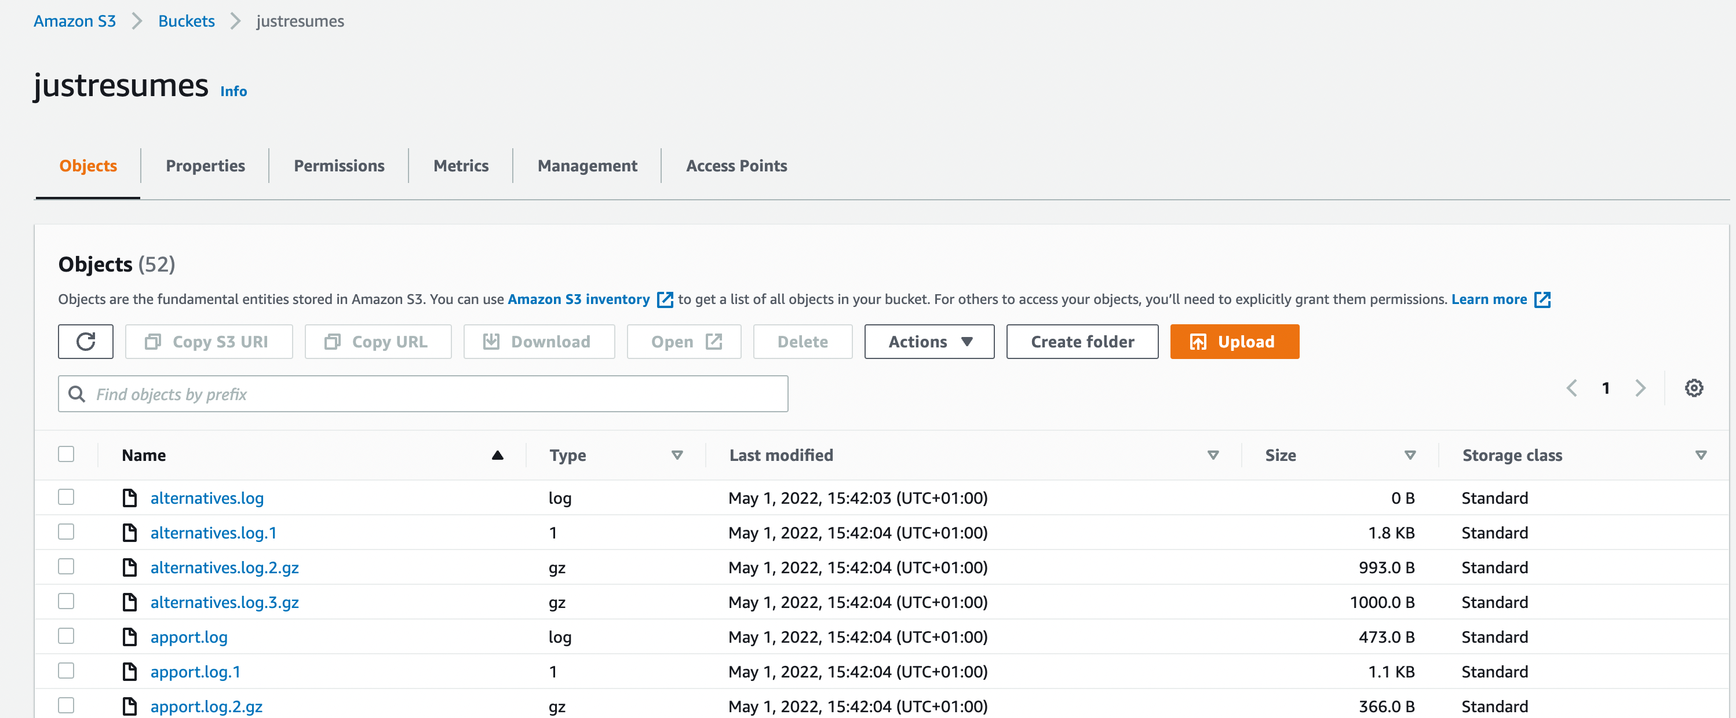Sort by Size column arrow
This screenshot has height=718, width=1736.
coord(1409,455)
